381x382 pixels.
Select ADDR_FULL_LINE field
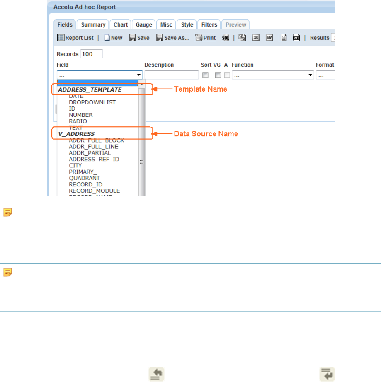[x=93, y=147]
